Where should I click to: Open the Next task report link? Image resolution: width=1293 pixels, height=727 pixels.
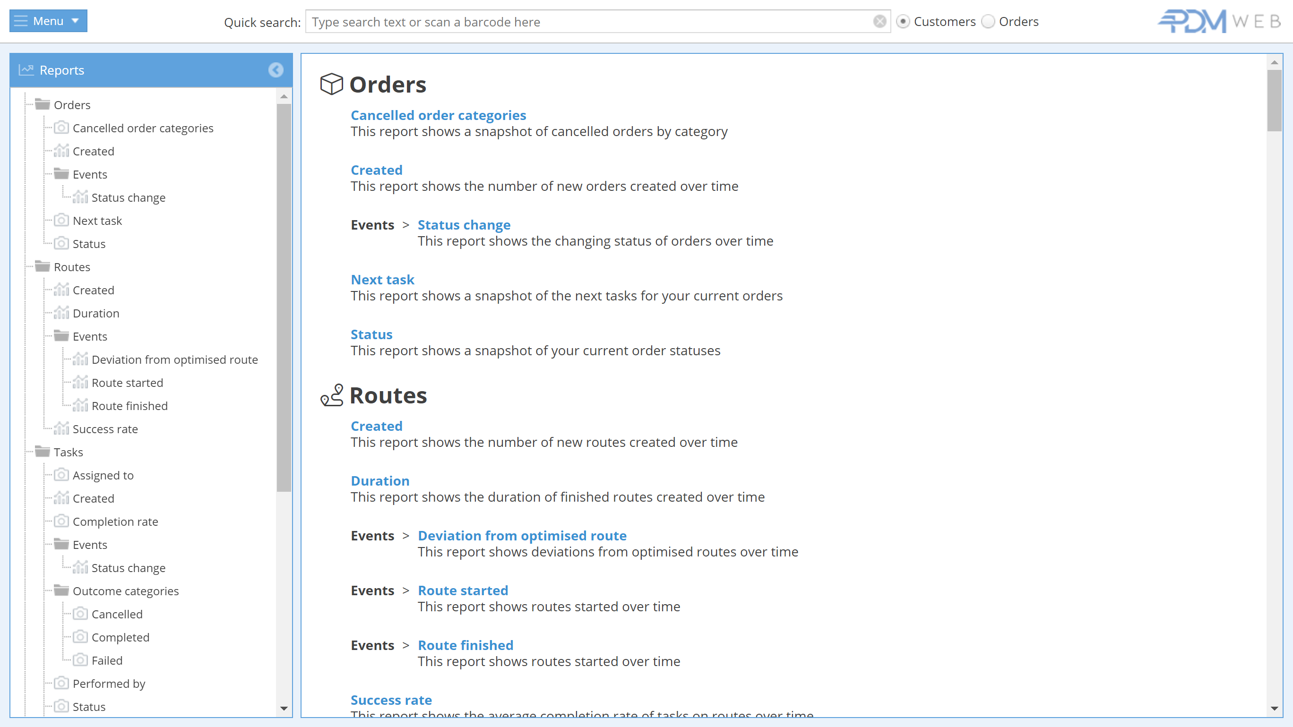(x=382, y=280)
